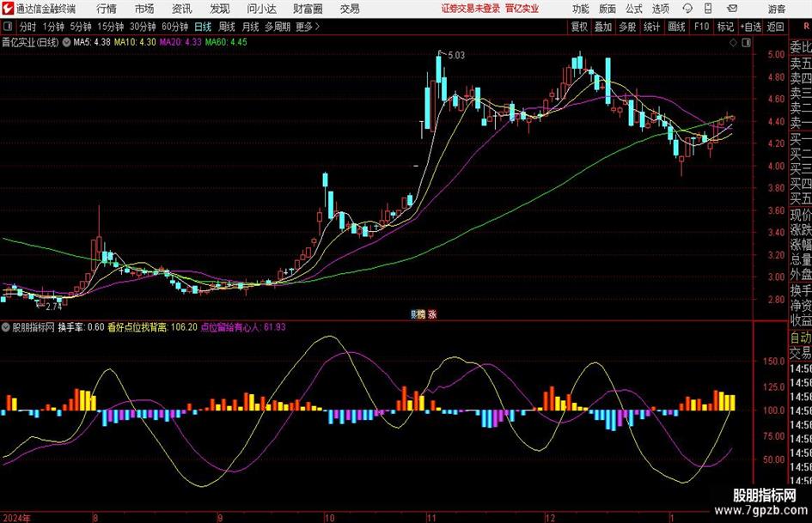This screenshot has height=523, width=812.
Task: Open the 财富圈 menu
Action: (308, 9)
